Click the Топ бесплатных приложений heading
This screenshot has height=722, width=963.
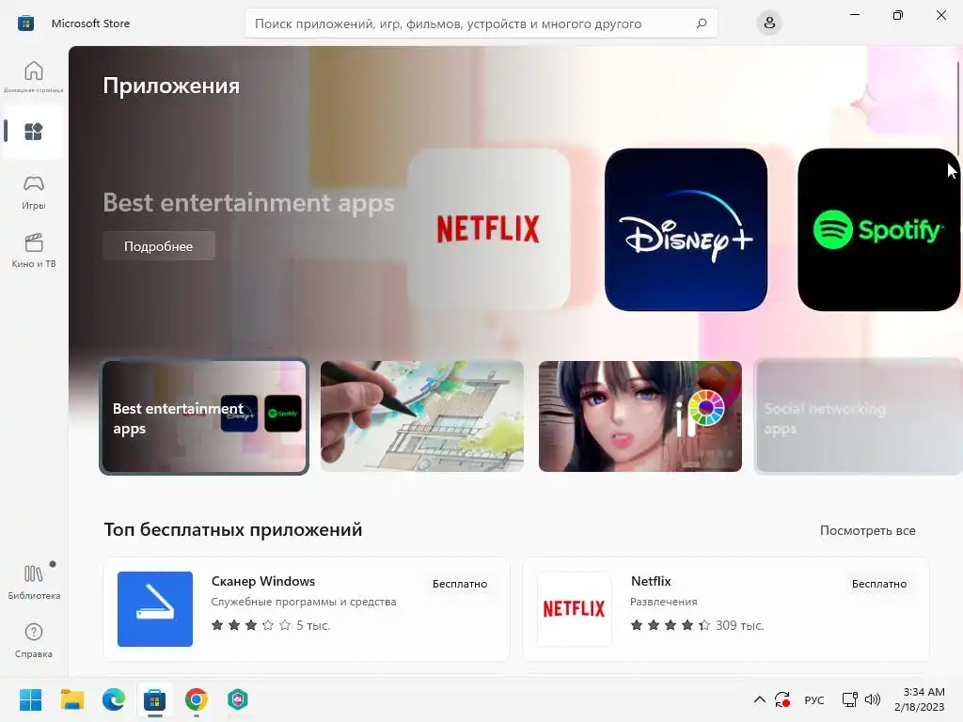click(233, 529)
